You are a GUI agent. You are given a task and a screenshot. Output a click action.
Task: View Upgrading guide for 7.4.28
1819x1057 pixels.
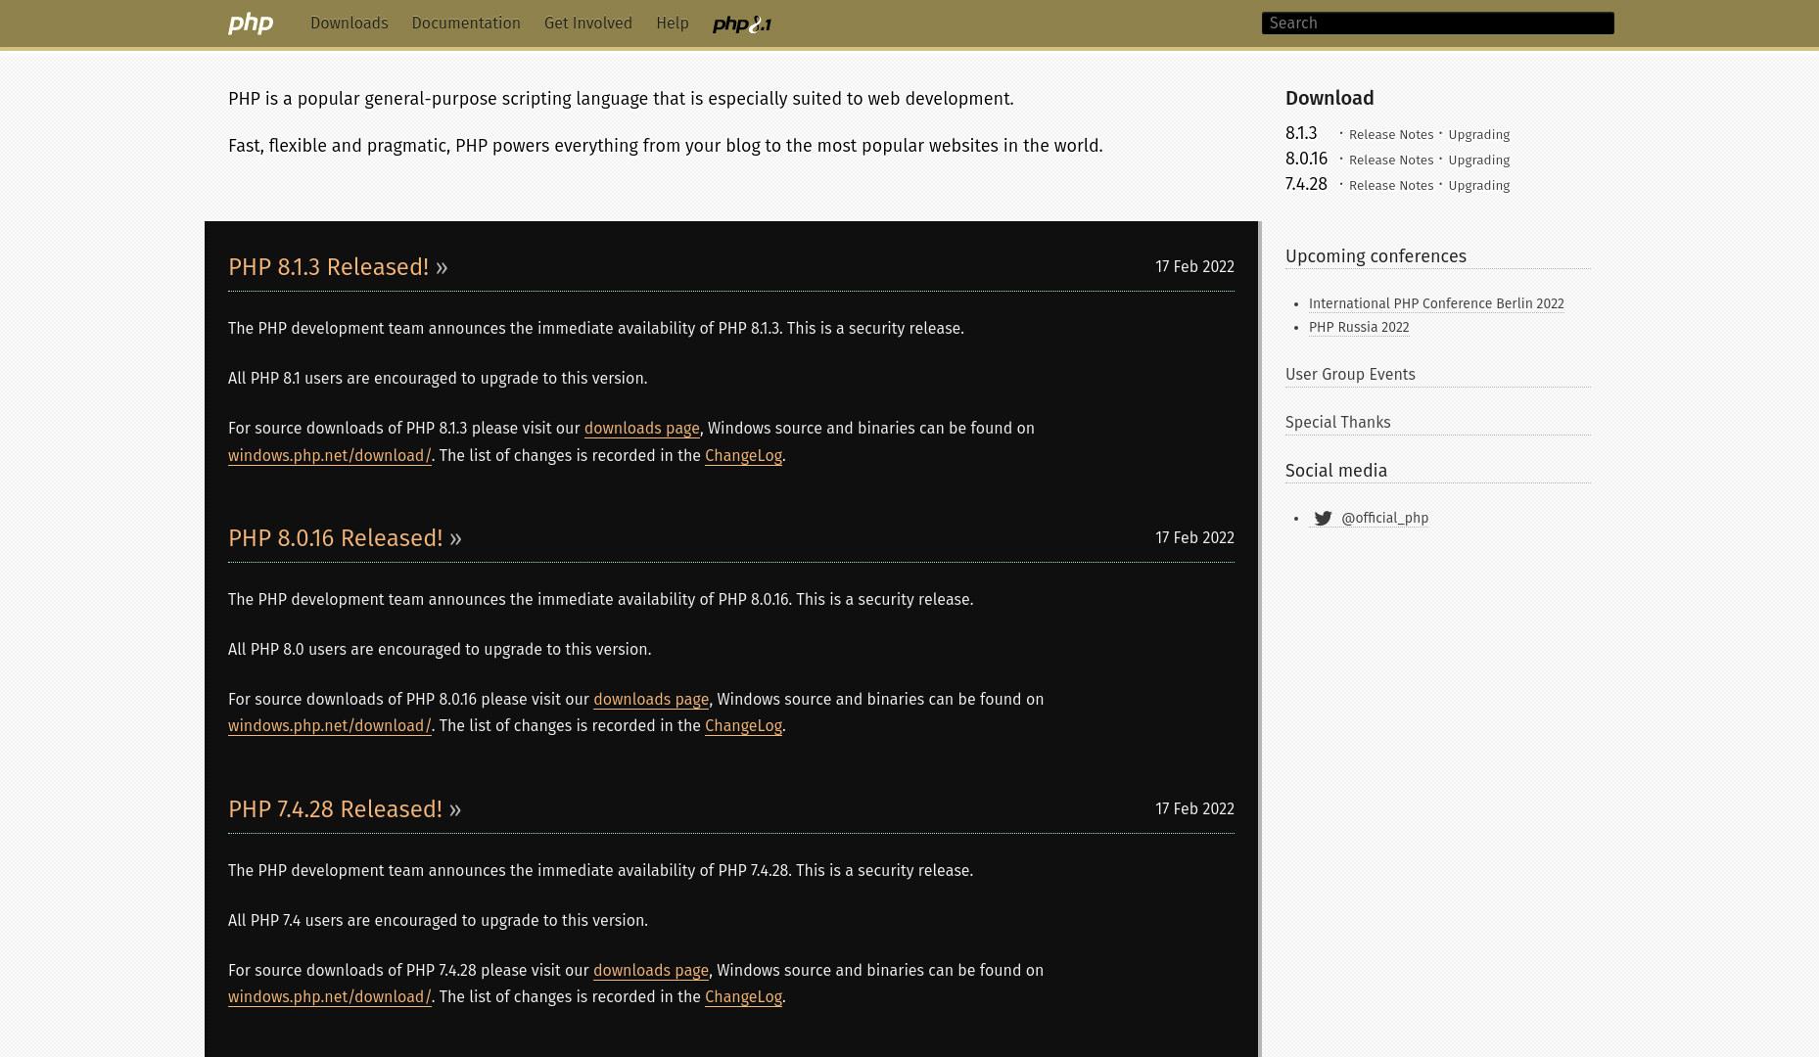click(x=1478, y=186)
